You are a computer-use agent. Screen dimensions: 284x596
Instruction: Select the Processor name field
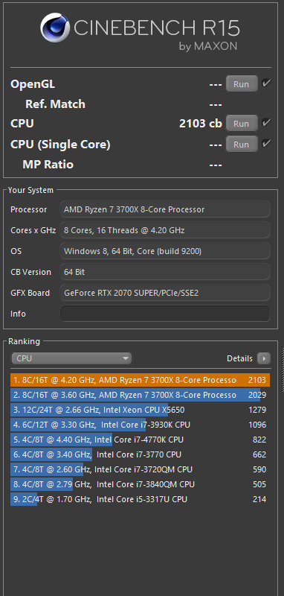point(165,209)
